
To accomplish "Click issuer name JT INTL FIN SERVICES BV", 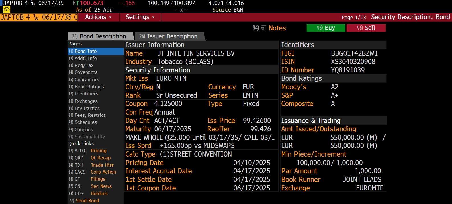I will coord(196,53).
